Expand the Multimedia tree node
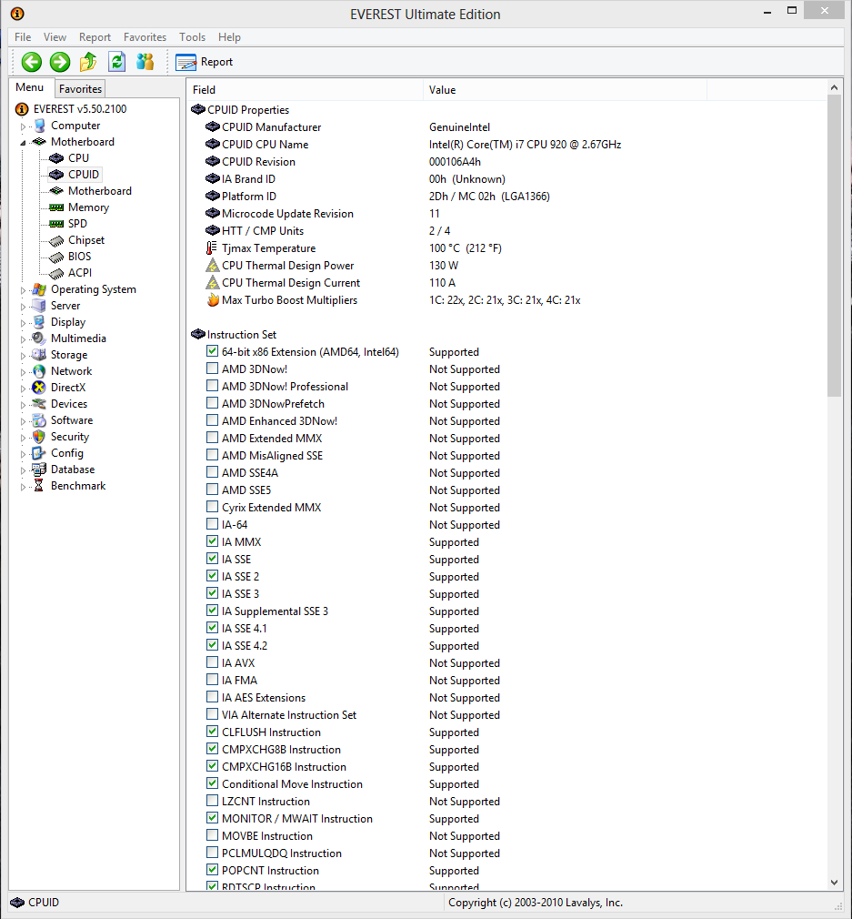Viewport: 852px width, 919px height. [x=23, y=339]
